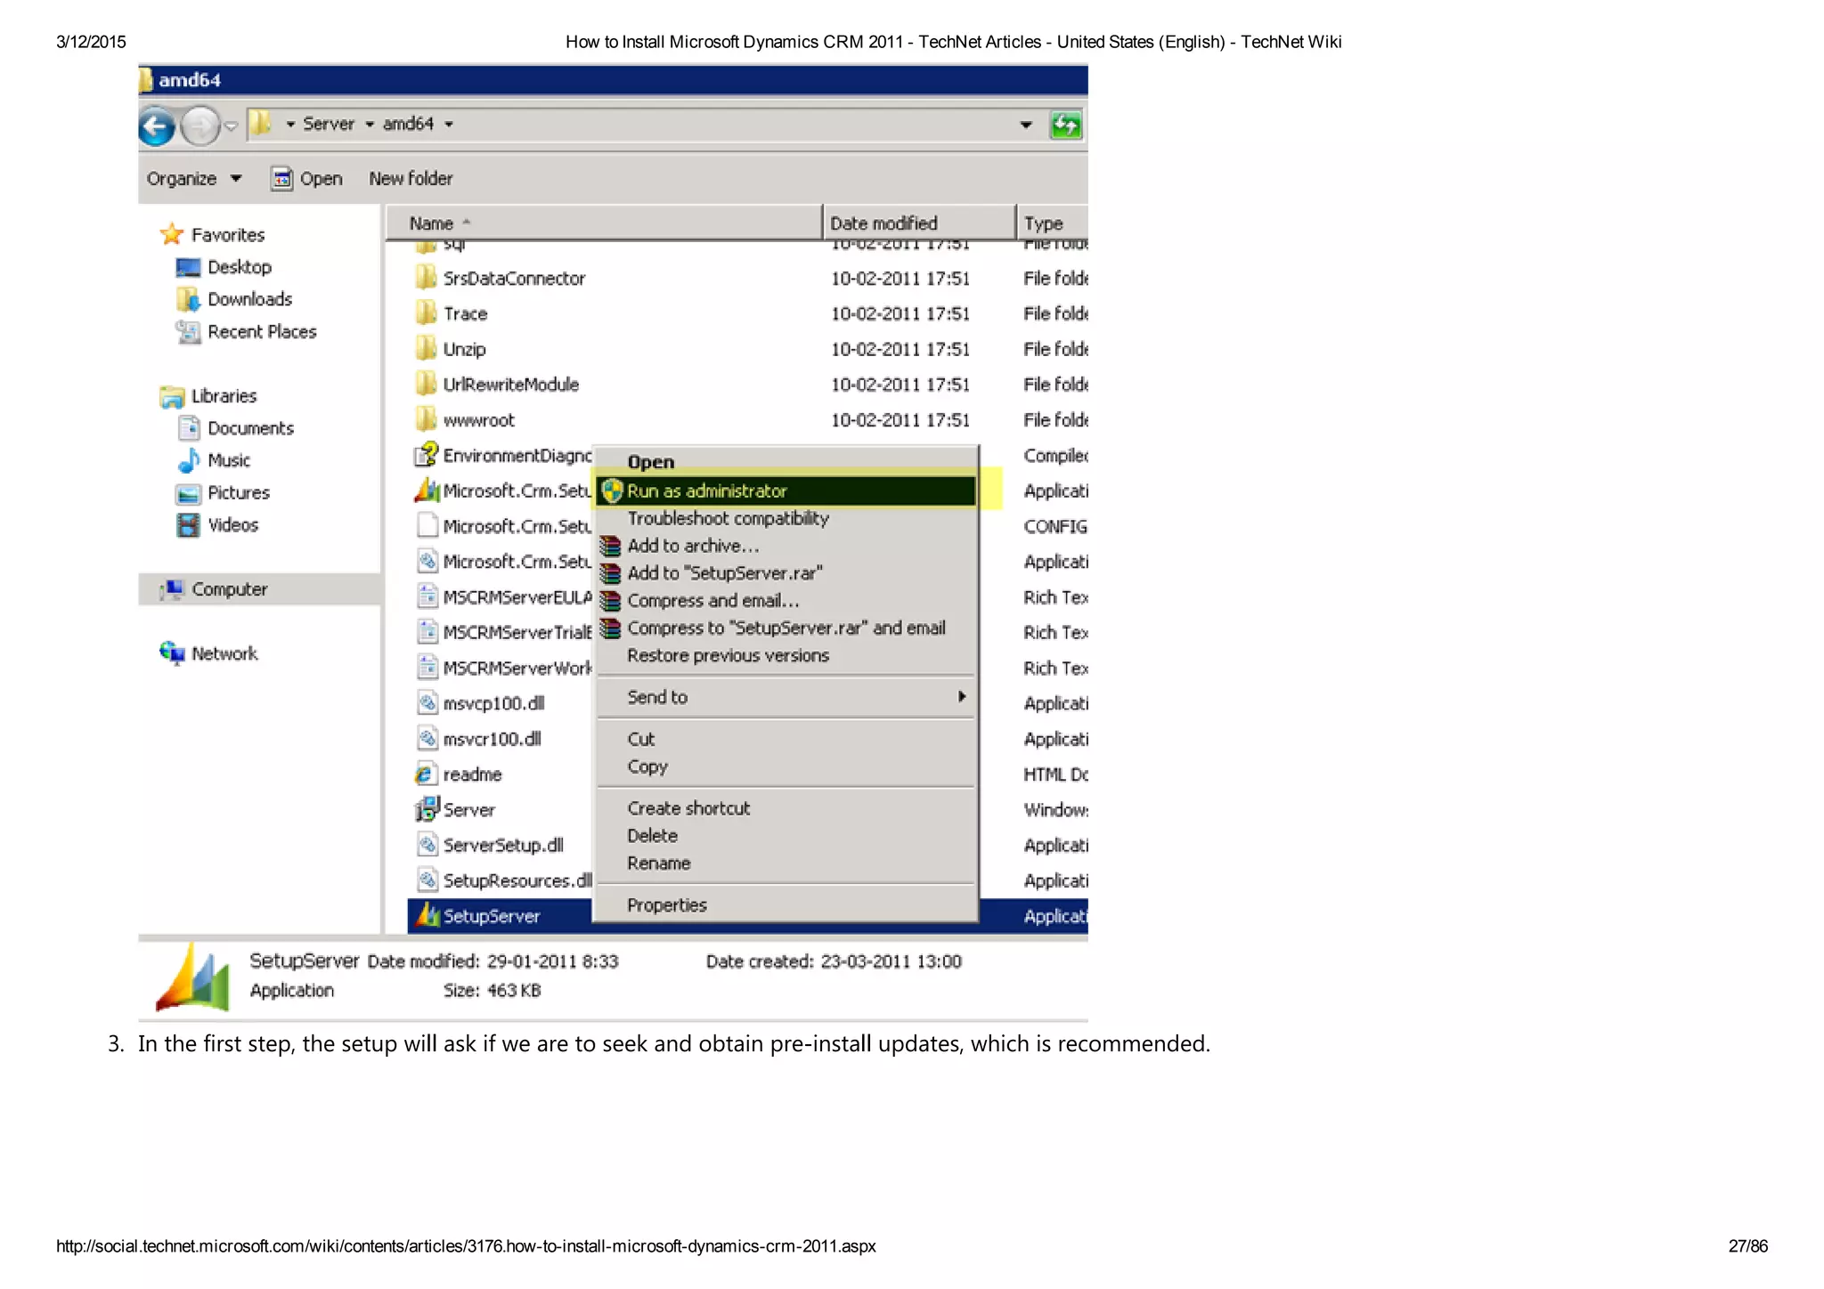The width and height of the screenshot is (1824, 1289).
Task: Choose Cut in context menu
Action: coord(786,740)
